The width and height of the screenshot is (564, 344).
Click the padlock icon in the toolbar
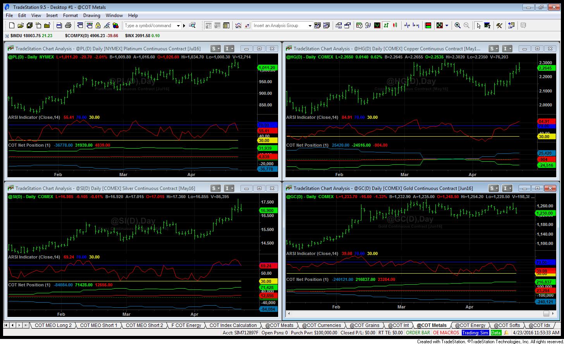coord(98,26)
